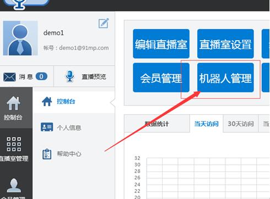Image resolution: width=270 pixels, height=199 pixels.
Task: Click the message count badge showing 0
Action: tap(41, 76)
